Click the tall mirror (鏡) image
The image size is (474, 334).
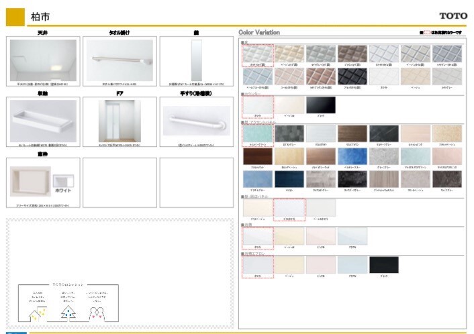[x=195, y=60]
